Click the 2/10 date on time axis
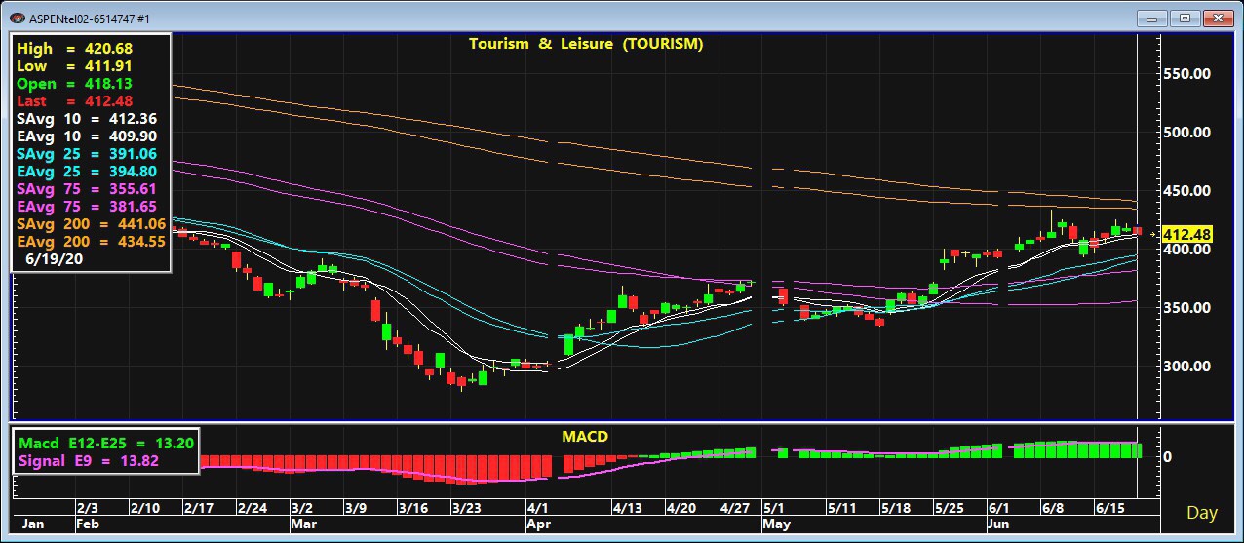This screenshot has height=543, width=1244. click(144, 509)
